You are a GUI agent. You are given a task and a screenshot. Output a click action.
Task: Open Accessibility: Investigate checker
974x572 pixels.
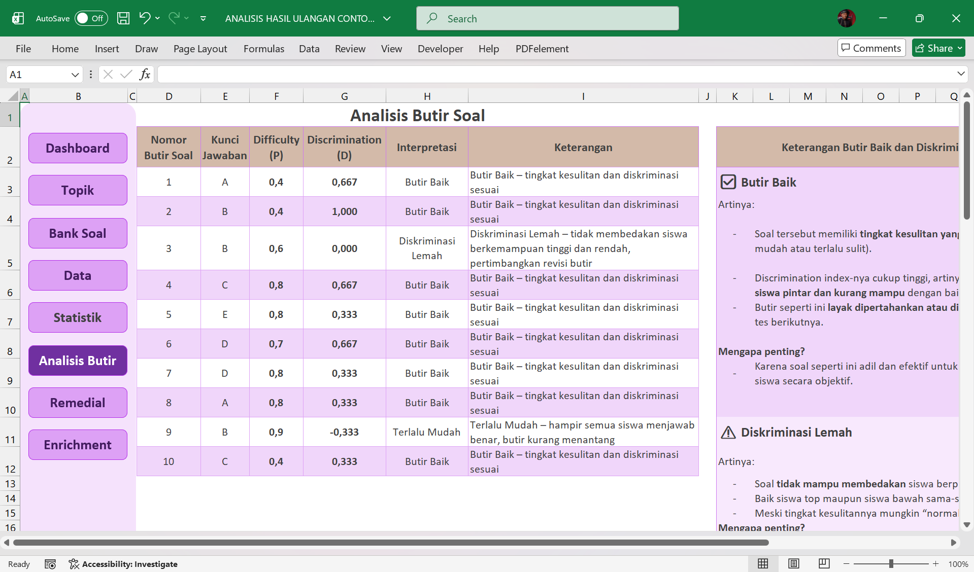[123, 564]
